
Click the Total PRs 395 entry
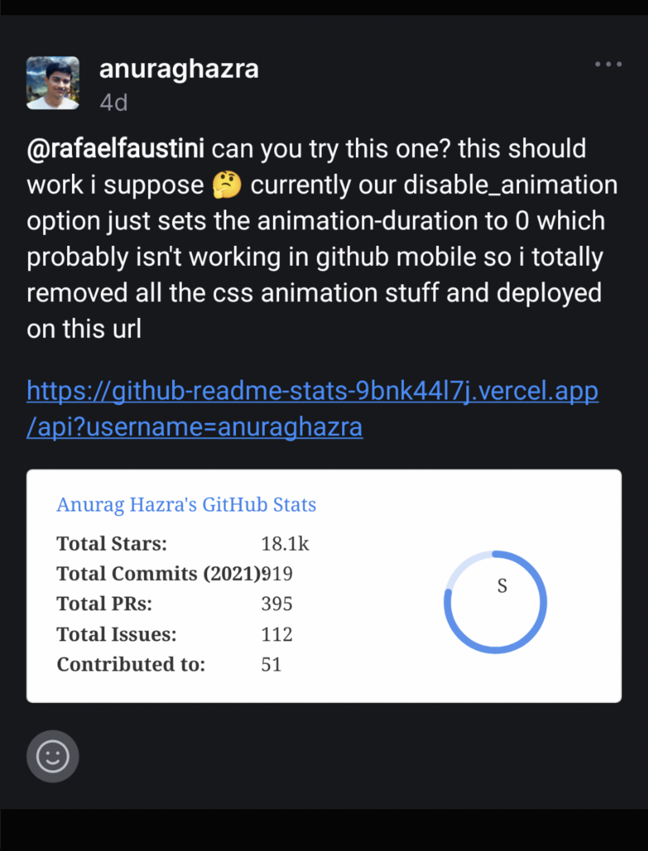(276, 603)
